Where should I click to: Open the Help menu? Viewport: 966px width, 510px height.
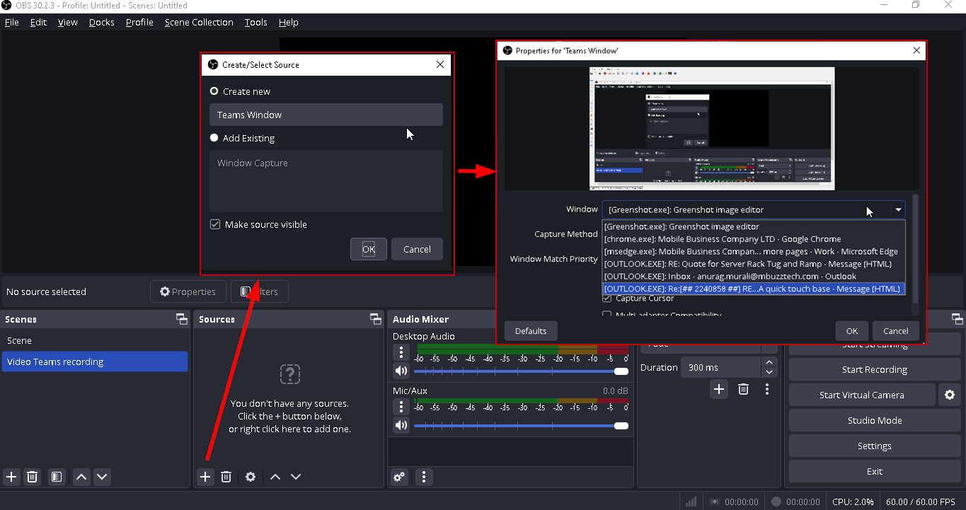tap(288, 22)
